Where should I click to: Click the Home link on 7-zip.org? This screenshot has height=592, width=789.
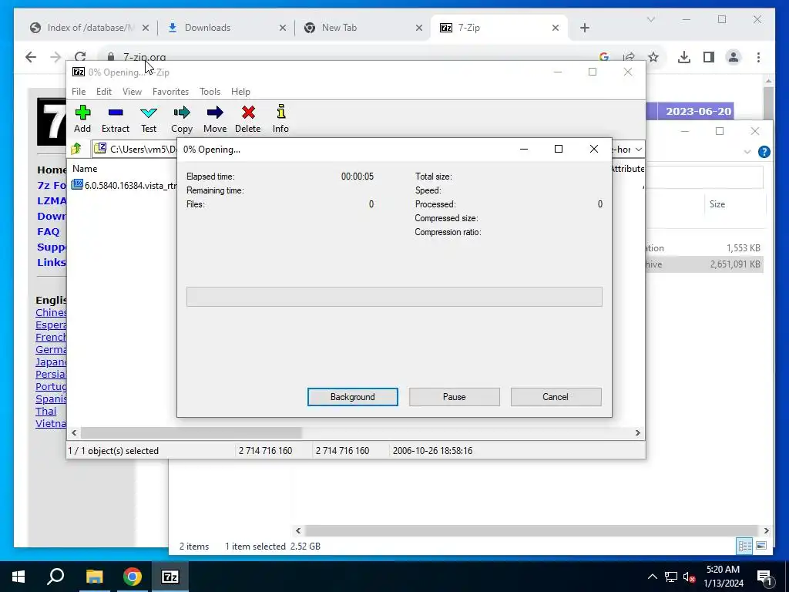(52, 170)
